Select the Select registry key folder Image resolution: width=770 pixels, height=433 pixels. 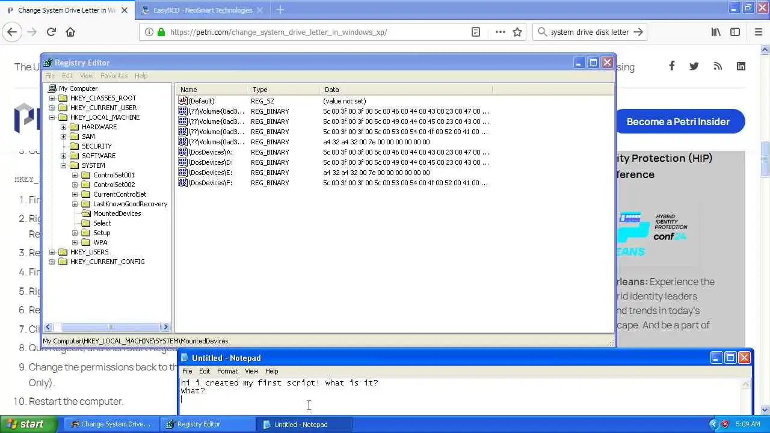(102, 223)
